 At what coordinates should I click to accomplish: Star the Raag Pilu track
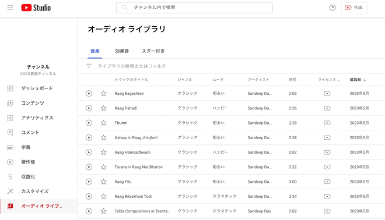point(104,182)
